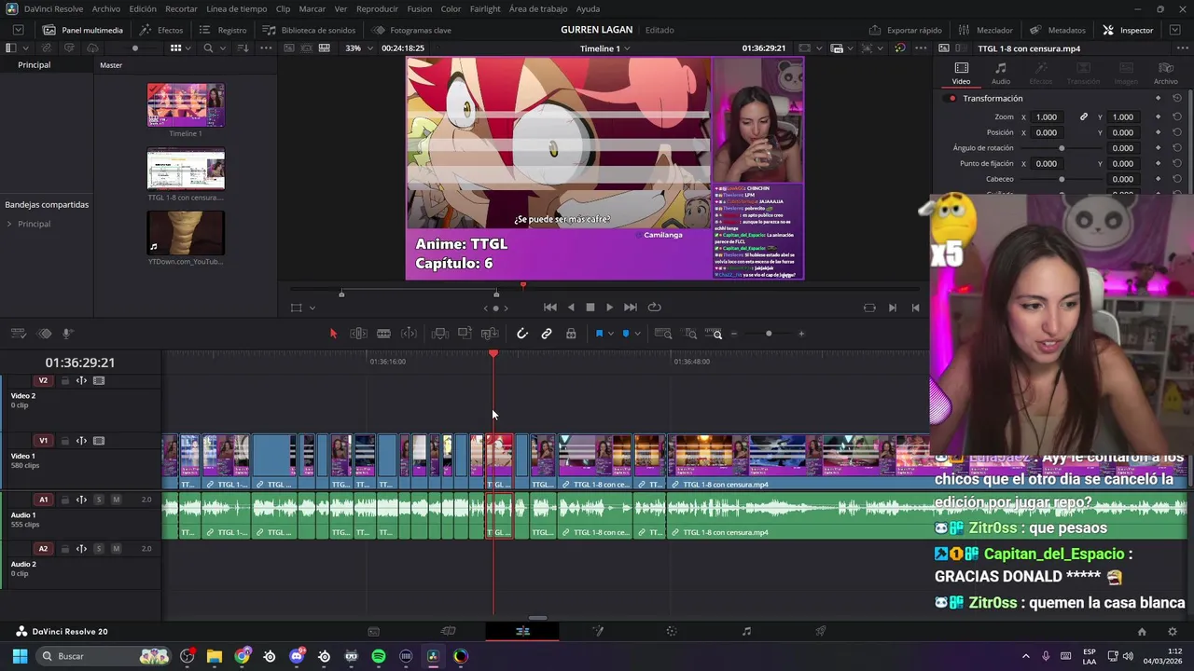Viewport: 1194px width, 671px height.
Task: Stop playback with the stop button
Action: coord(590,308)
